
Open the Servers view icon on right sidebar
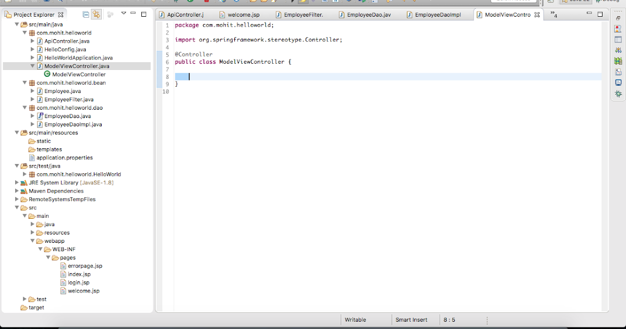point(618,82)
